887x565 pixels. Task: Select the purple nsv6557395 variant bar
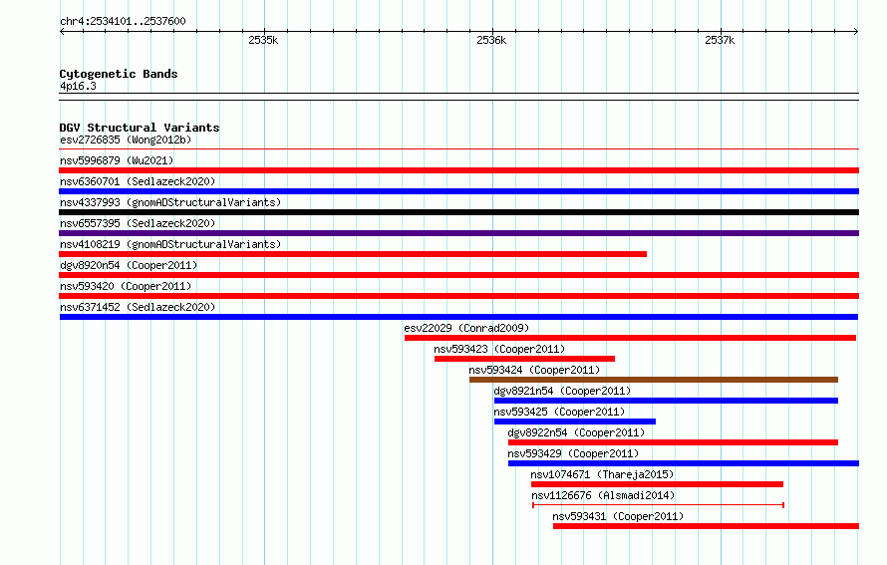(x=458, y=233)
